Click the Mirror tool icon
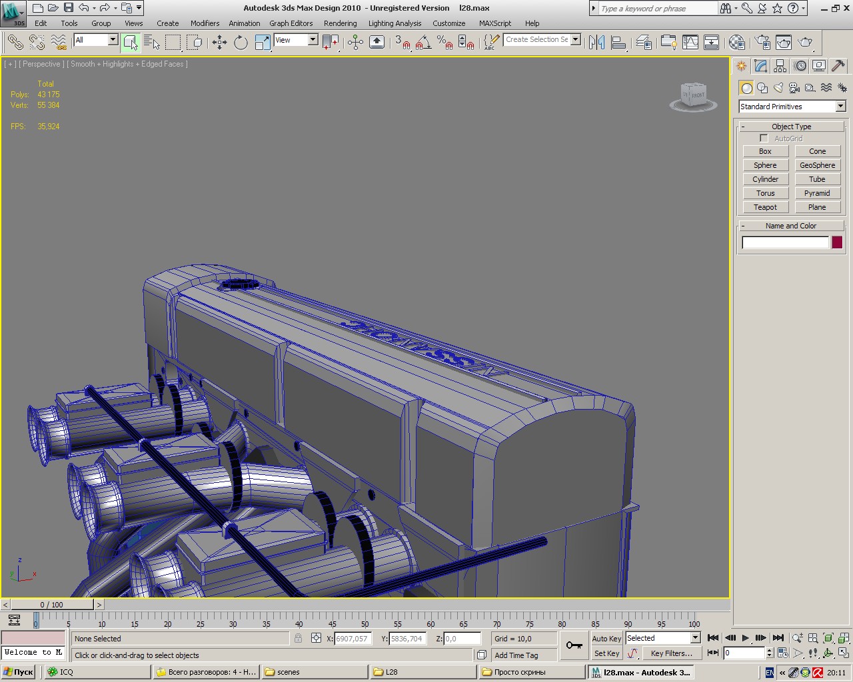 click(x=596, y=43)
